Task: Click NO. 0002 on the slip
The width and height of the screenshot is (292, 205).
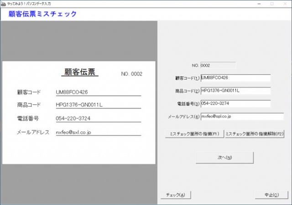Action: pos(132,74)
